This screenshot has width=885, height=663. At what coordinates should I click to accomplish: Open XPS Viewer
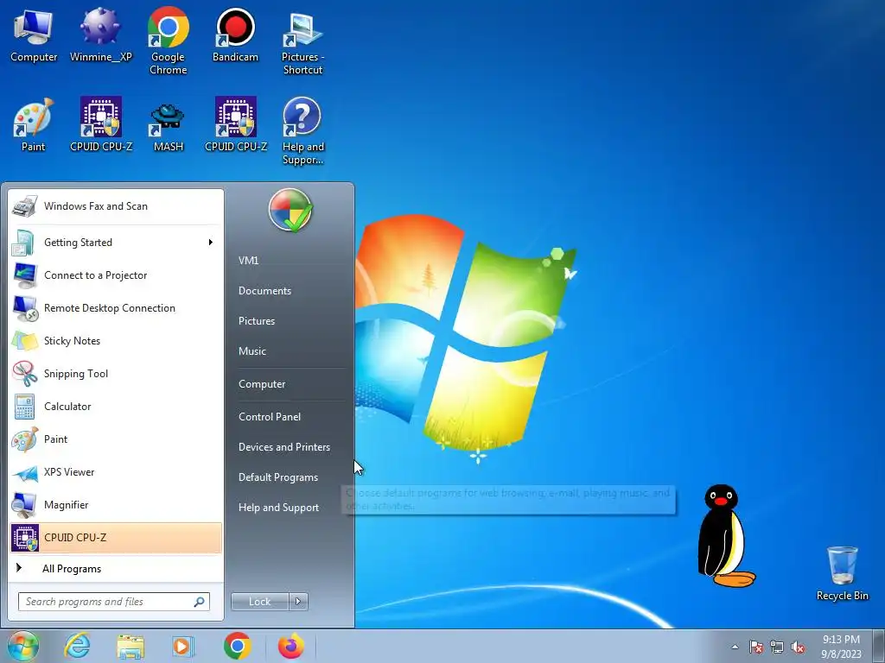pos(116,472)
